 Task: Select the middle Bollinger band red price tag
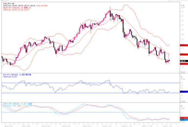183,54
